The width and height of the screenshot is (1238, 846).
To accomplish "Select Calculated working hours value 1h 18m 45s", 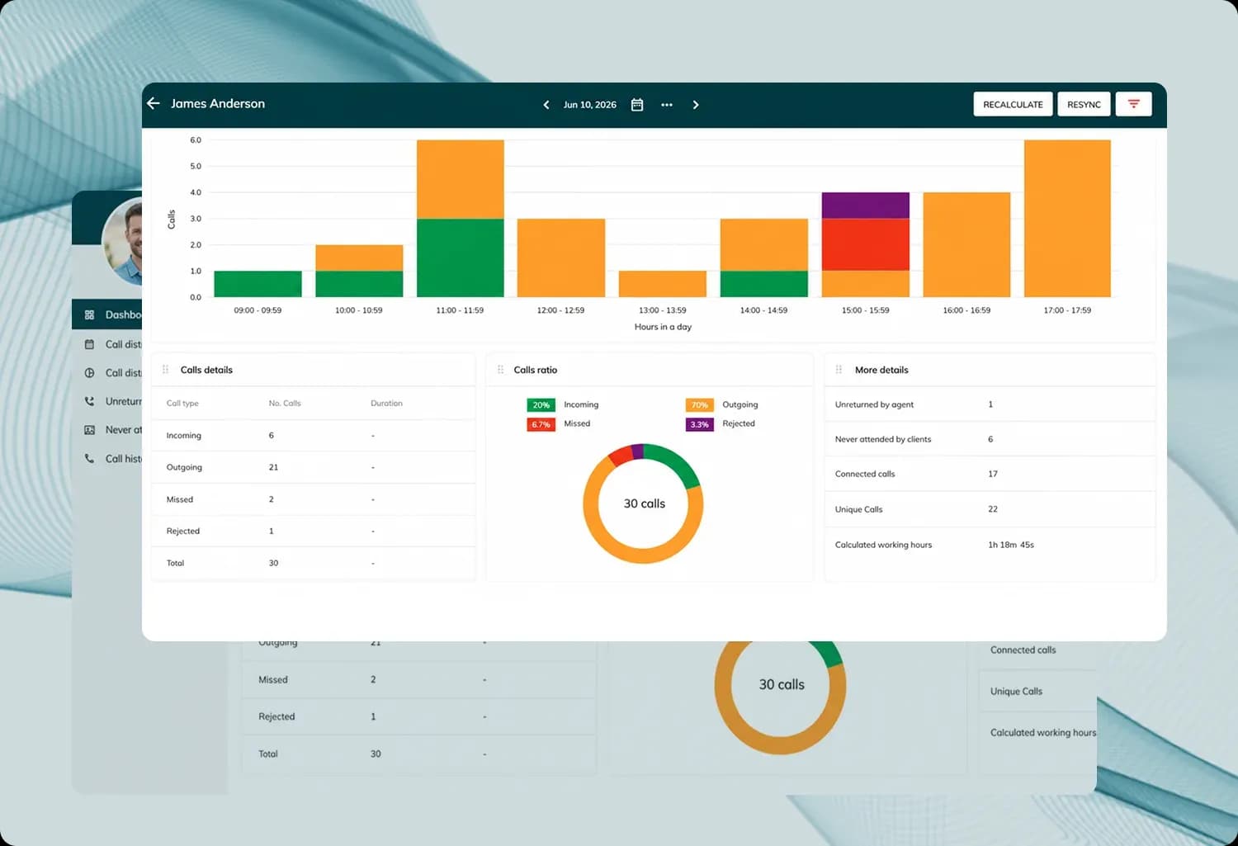I will pyautogui.click(x=1011, y=545).
